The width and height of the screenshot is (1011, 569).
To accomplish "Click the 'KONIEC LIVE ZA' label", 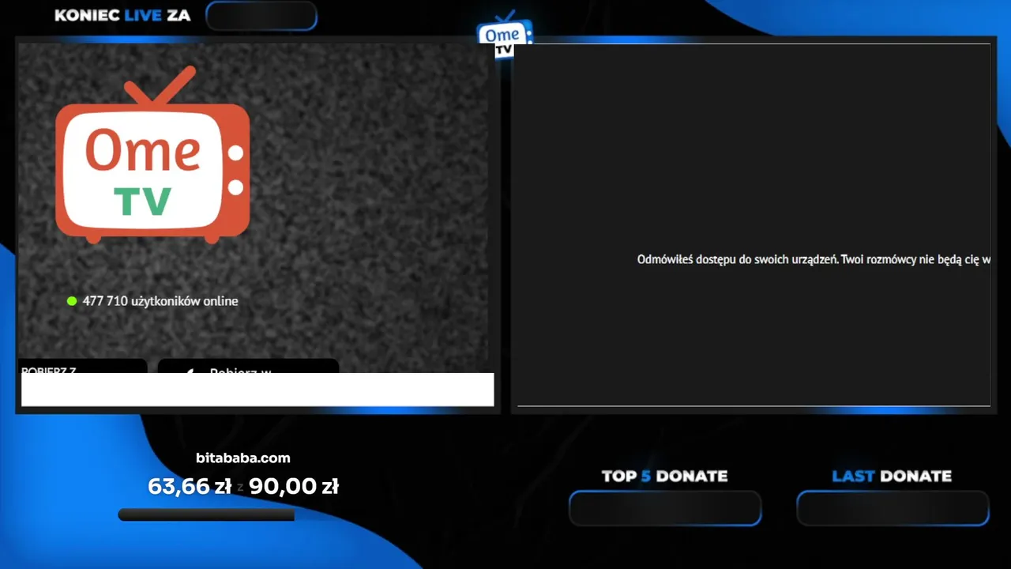I will [122, 16].
